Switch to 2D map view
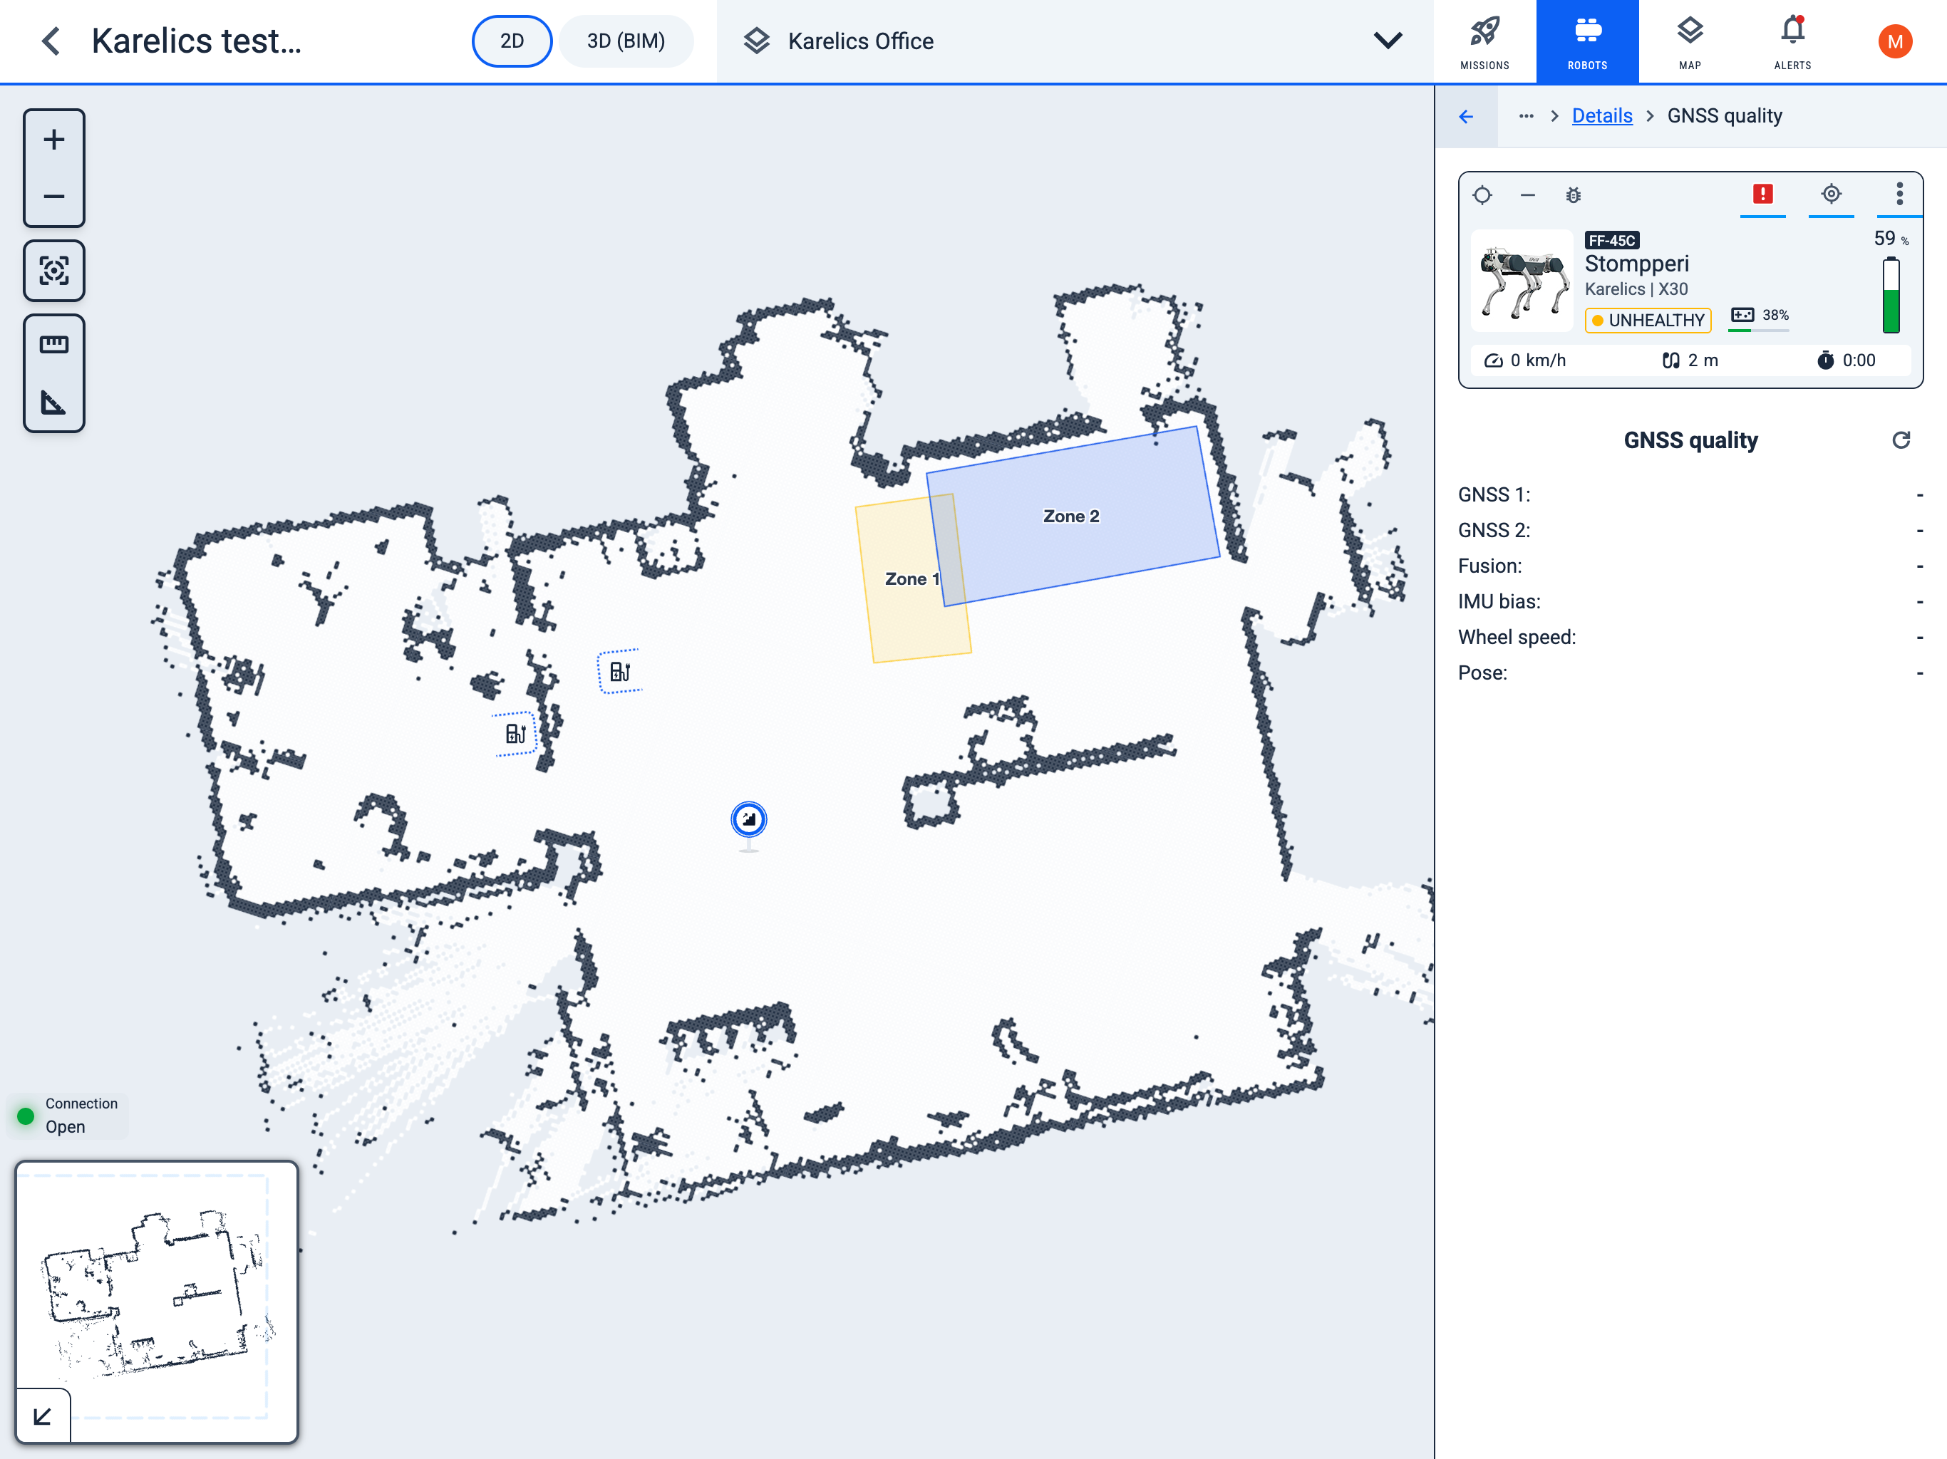1947x1459 pixels. [512, 41]
